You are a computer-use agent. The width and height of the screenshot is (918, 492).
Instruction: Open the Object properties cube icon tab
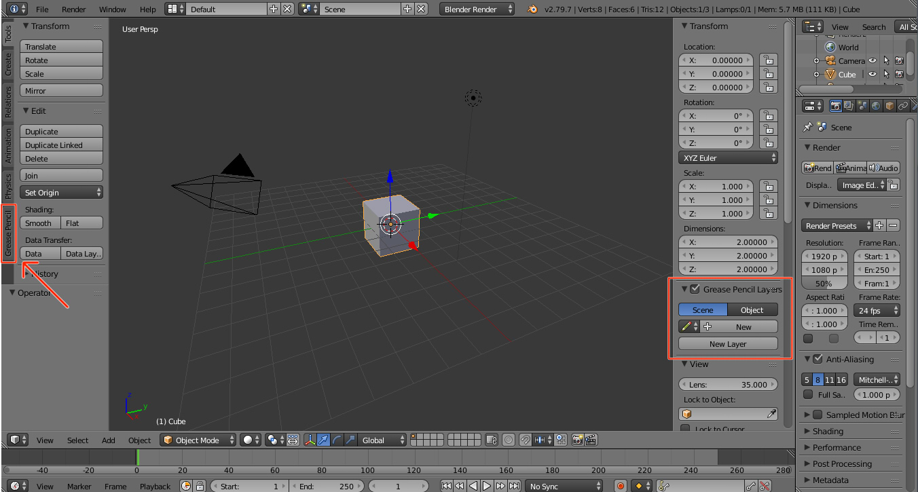889,106
